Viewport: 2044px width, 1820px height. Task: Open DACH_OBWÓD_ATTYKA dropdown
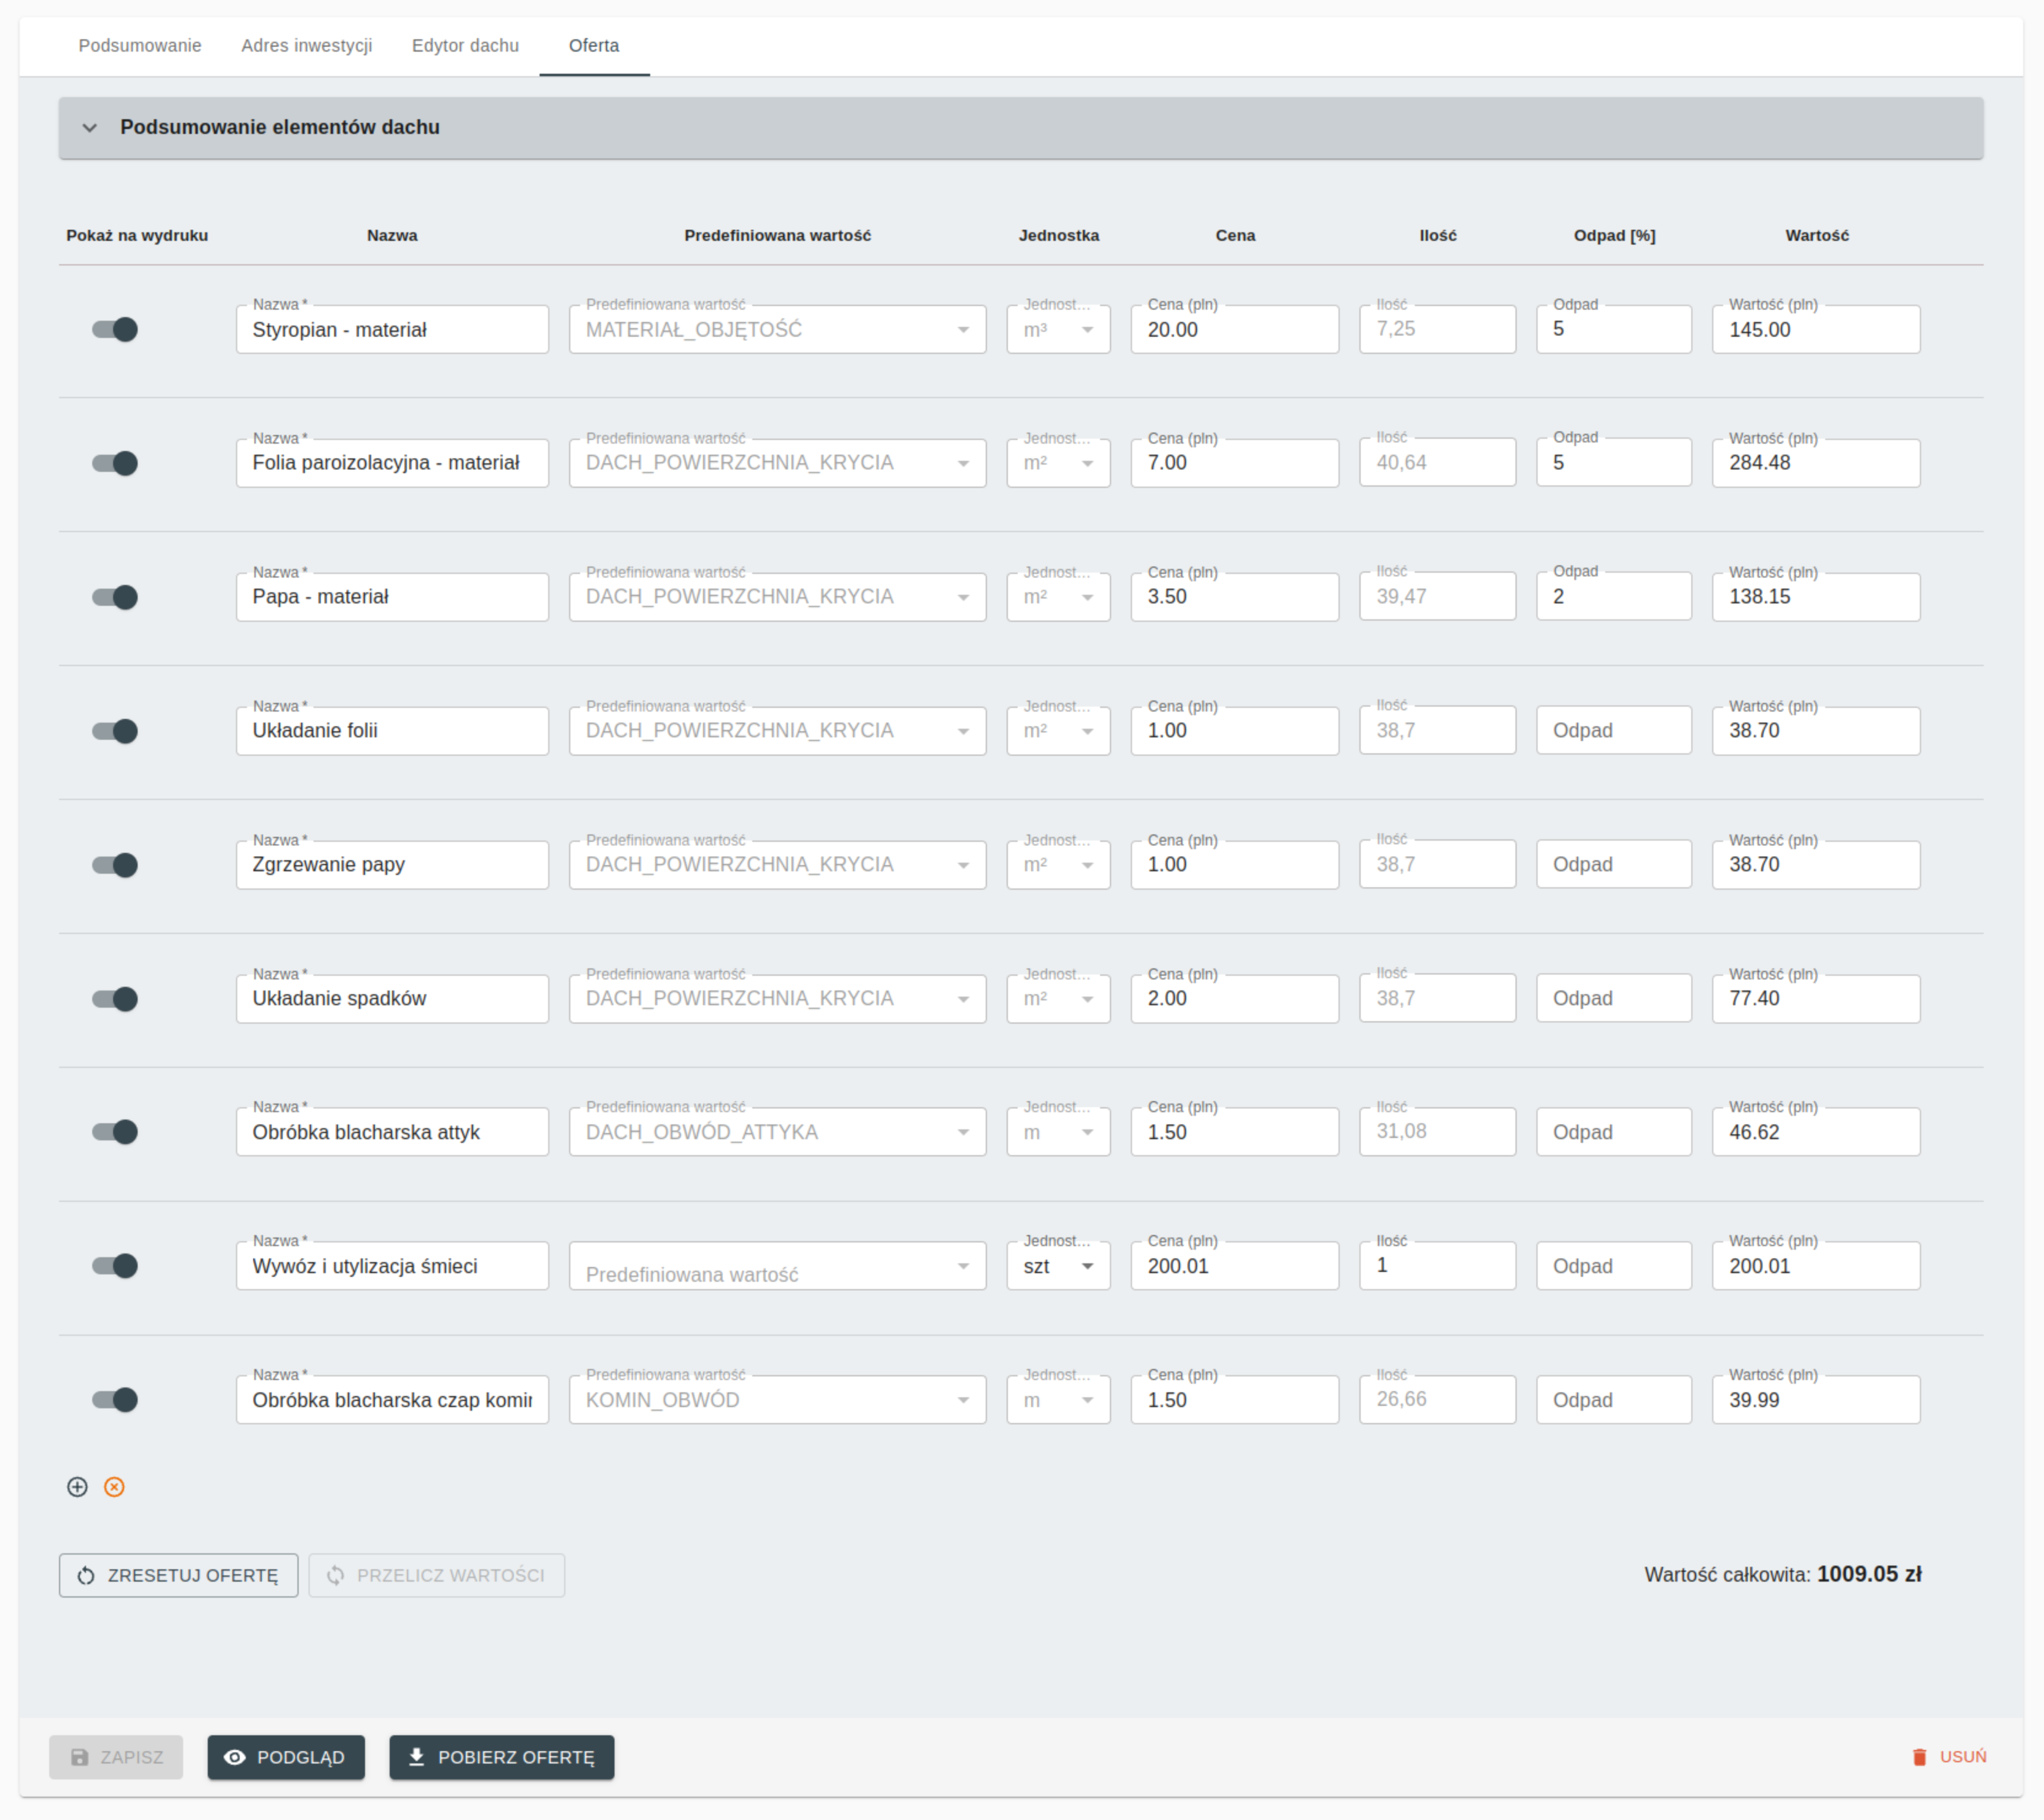click(x=777, y=1132)
